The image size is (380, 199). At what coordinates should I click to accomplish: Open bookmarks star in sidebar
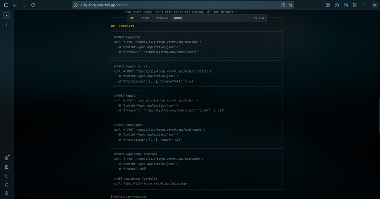pyautogui.click(x=7, y=185)
